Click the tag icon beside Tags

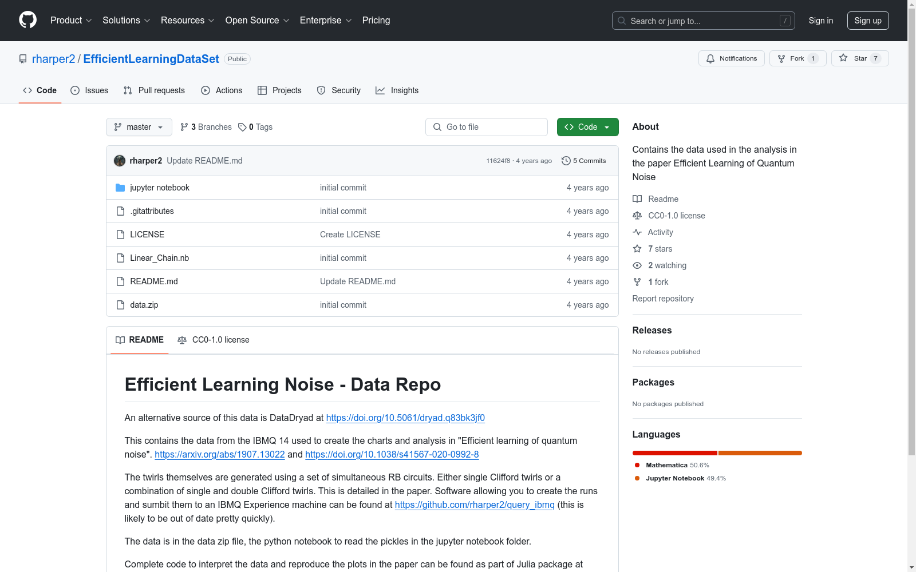click(242, 127)
